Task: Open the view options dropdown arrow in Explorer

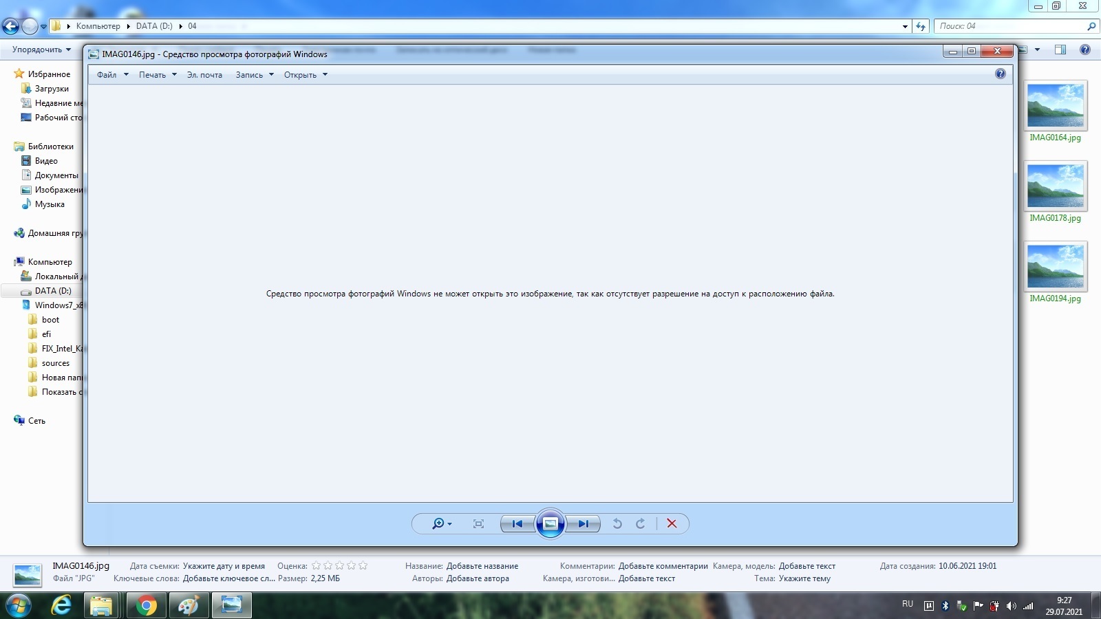Action: tap(1037, 50)
